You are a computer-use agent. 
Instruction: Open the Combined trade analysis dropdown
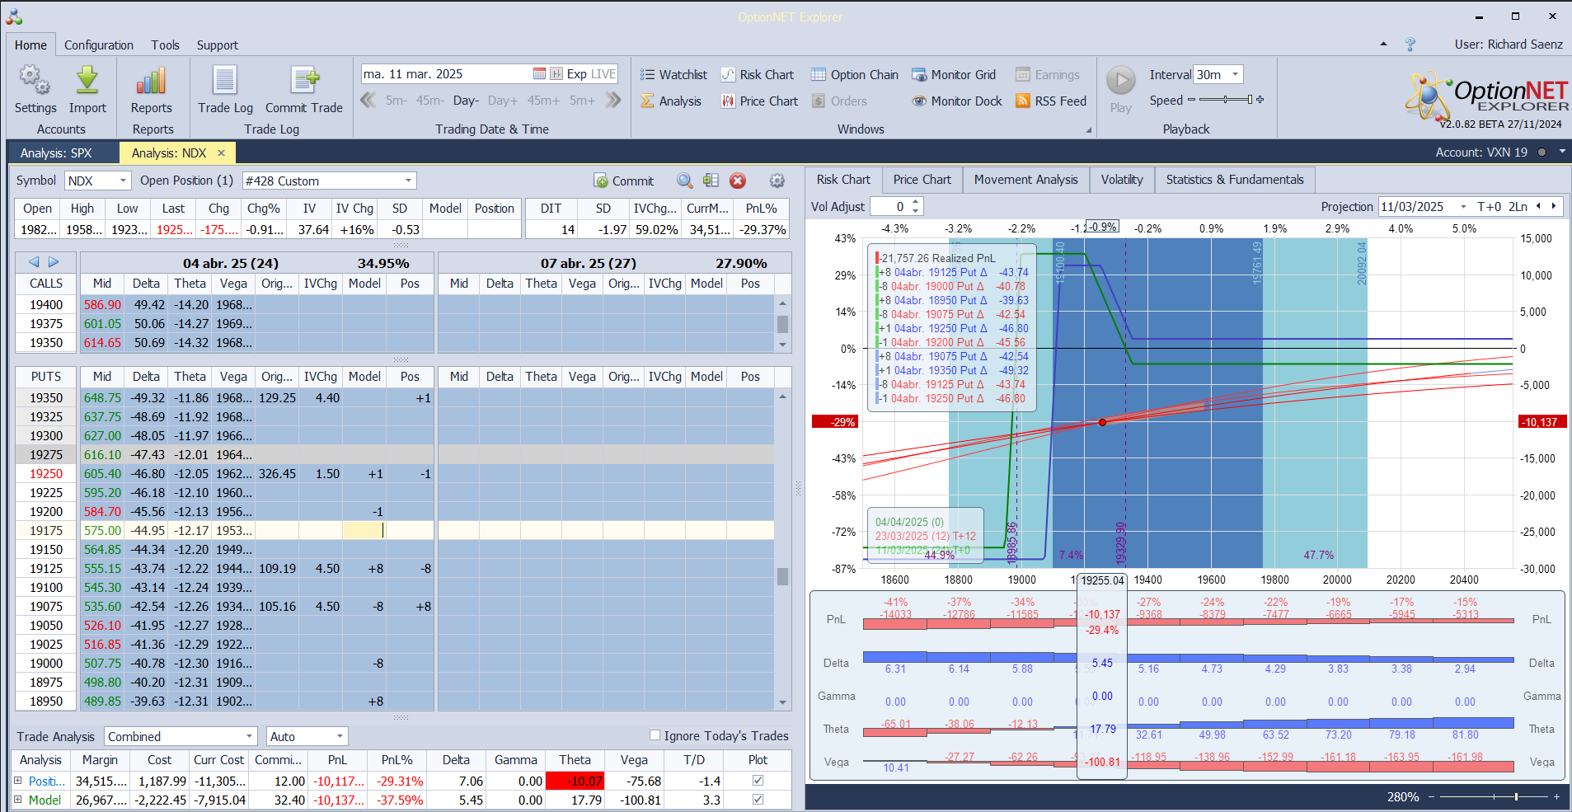249,736
